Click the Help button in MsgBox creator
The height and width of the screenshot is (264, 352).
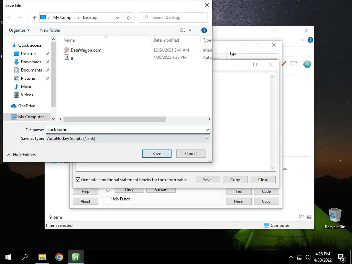(85, 191)
